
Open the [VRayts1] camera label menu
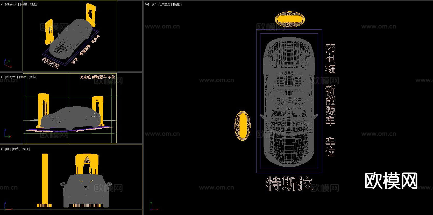click(11, 77)
